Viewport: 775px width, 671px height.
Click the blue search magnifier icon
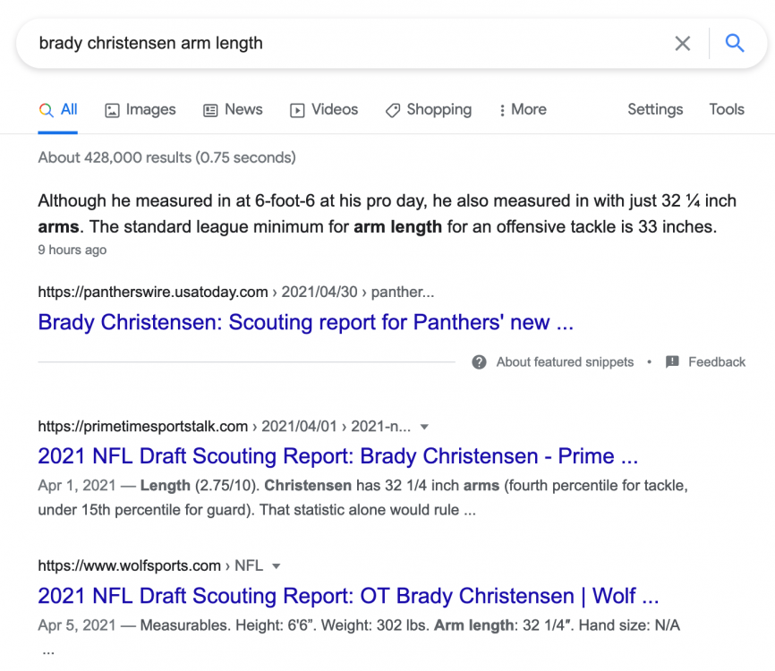coord(735,43)
